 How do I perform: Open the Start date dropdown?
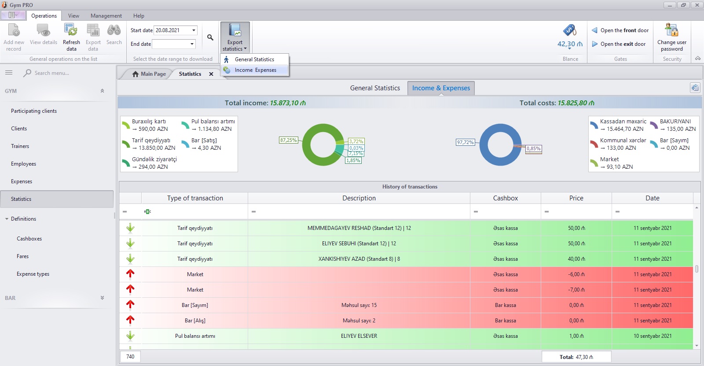[x=194, y=30]
